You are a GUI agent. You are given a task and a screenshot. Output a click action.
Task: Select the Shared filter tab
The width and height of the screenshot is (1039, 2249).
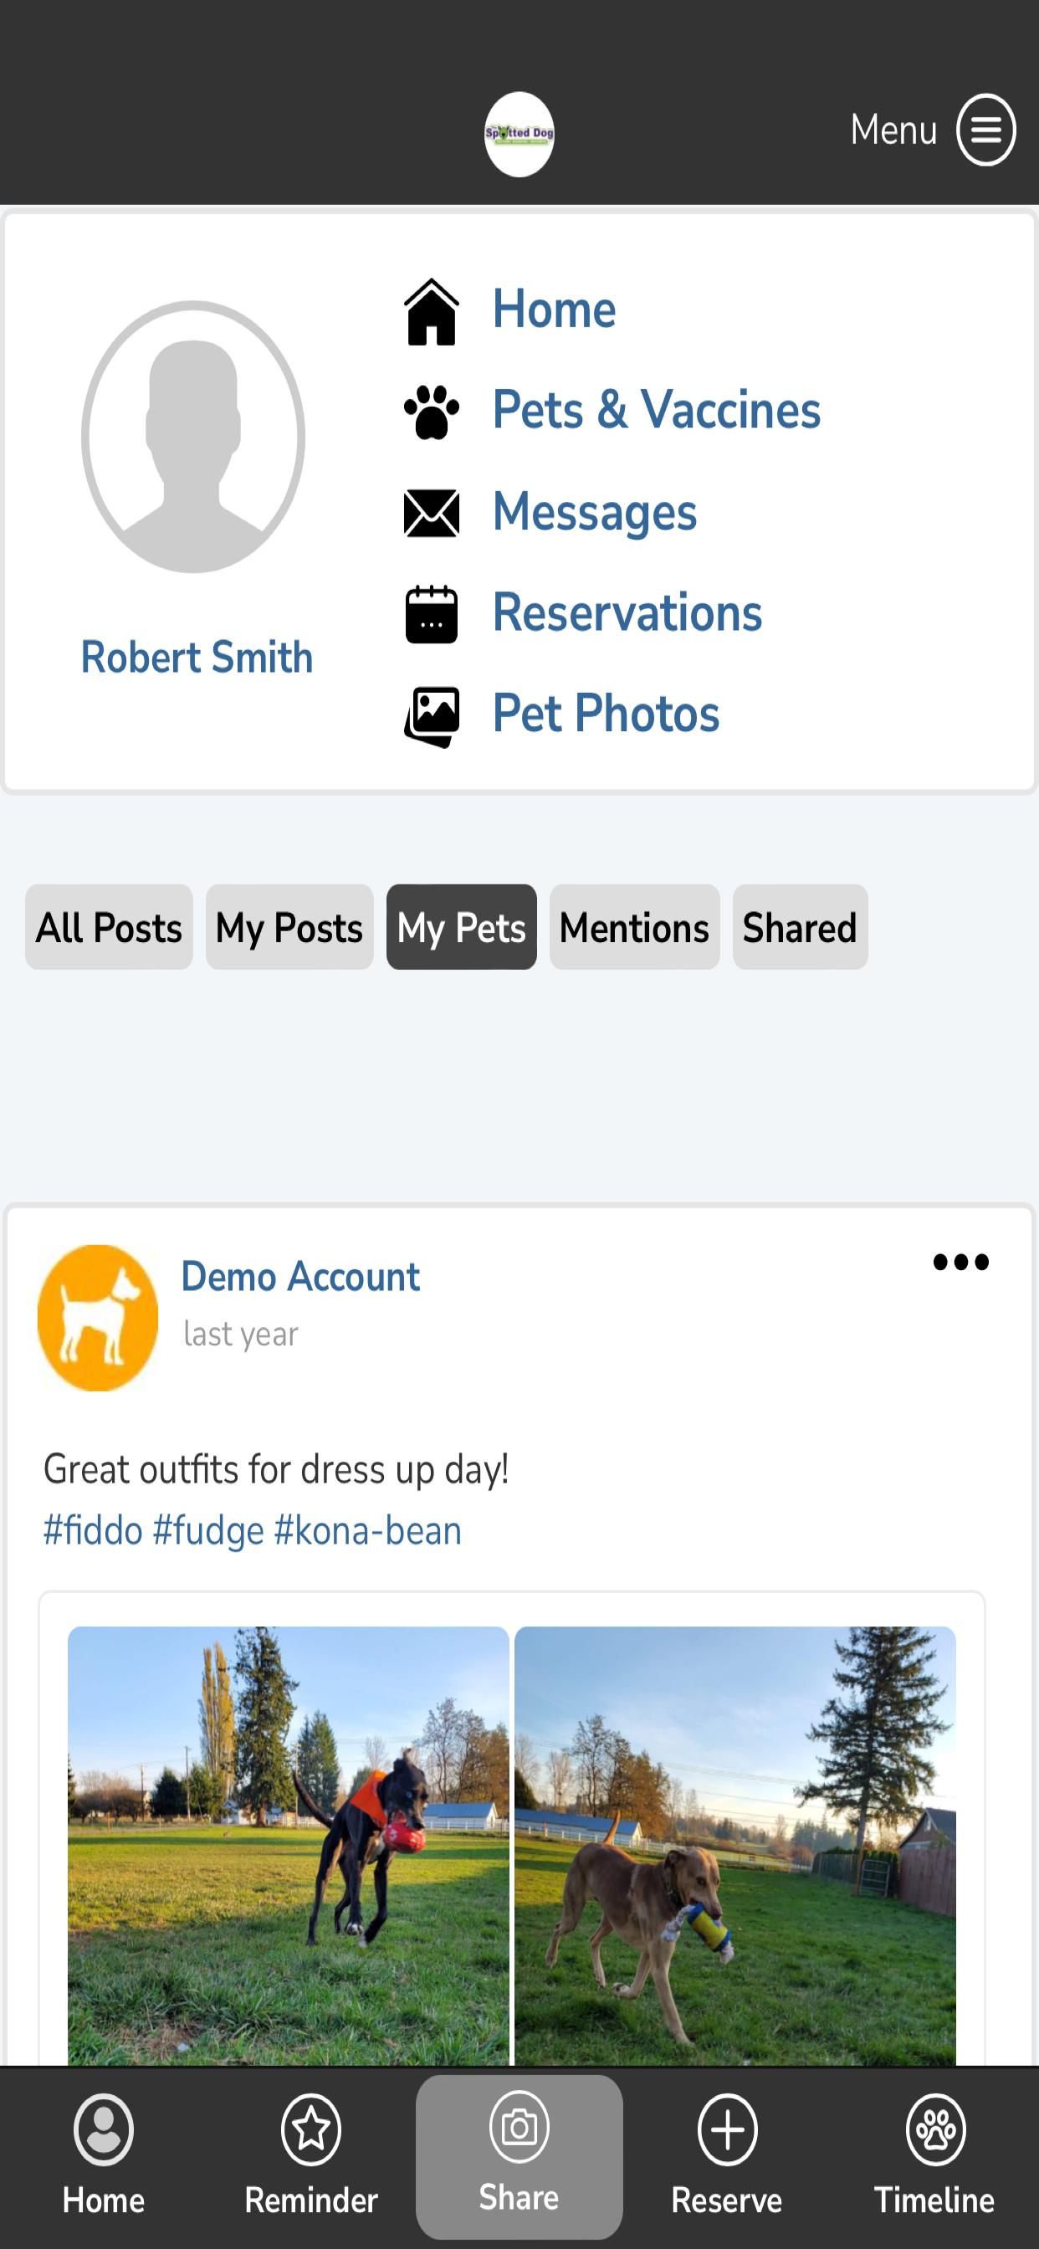(x=801, y=927)
